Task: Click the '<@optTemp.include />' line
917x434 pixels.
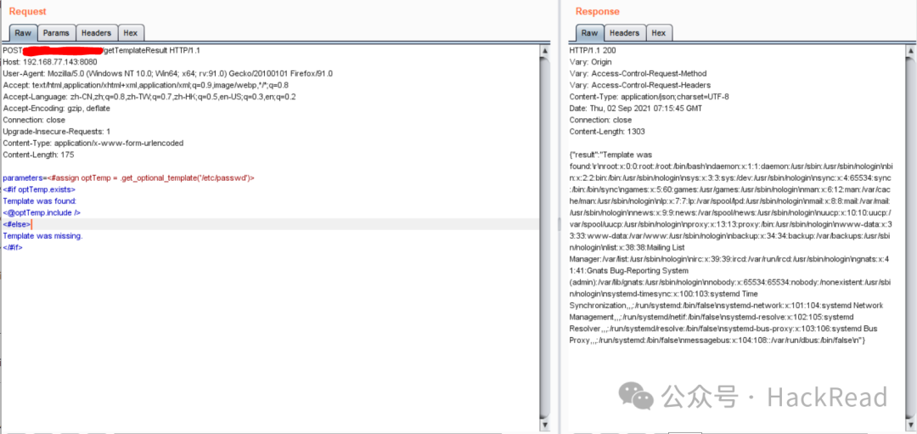Action: tap(42, 213)
